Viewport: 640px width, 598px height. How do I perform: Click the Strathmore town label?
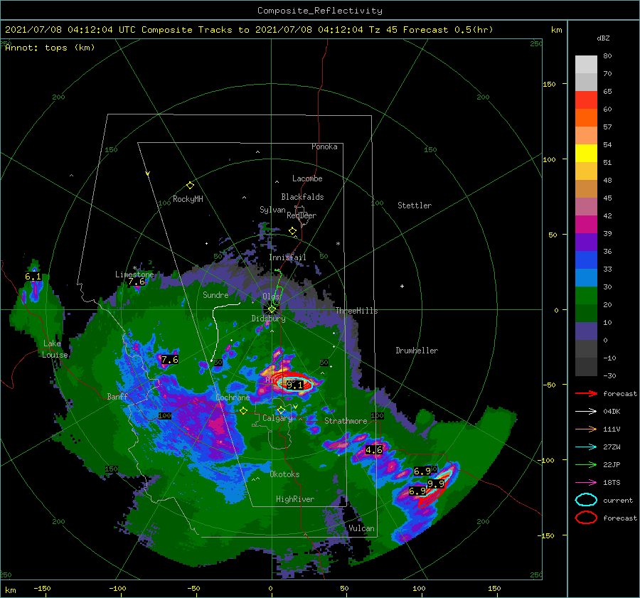(346, 421)
